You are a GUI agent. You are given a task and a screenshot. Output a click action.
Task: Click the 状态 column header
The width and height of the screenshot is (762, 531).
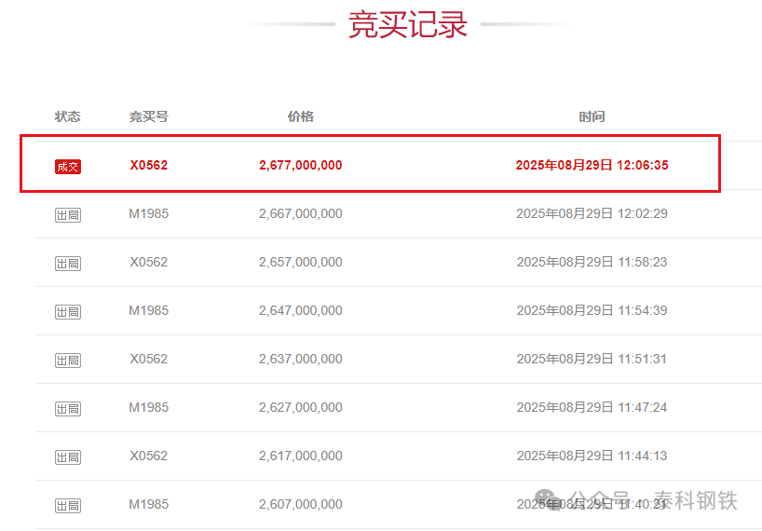pyautogui.click(x=68, y=116)
